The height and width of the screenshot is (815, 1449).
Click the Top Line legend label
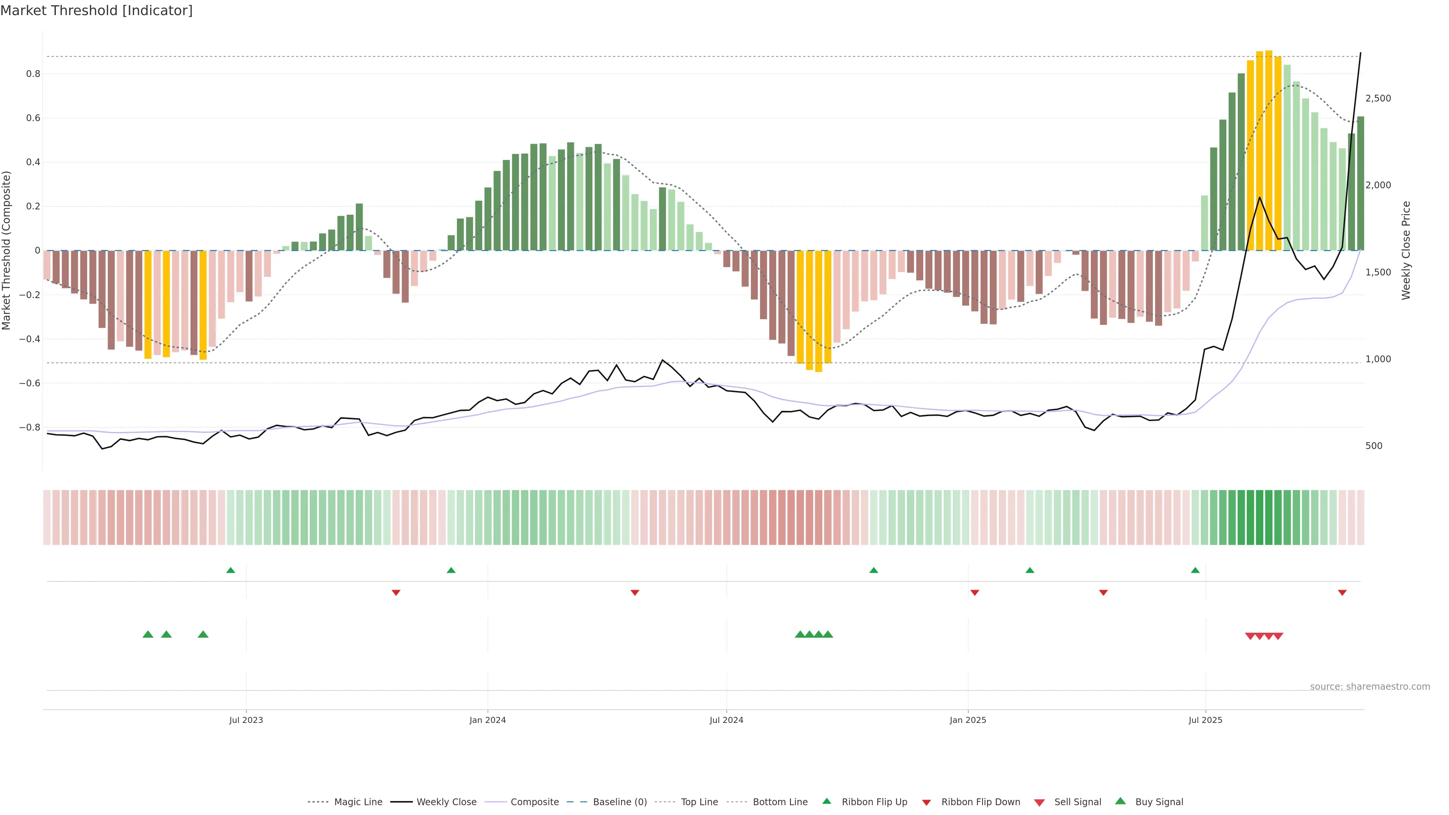click(x=699, y=801)
